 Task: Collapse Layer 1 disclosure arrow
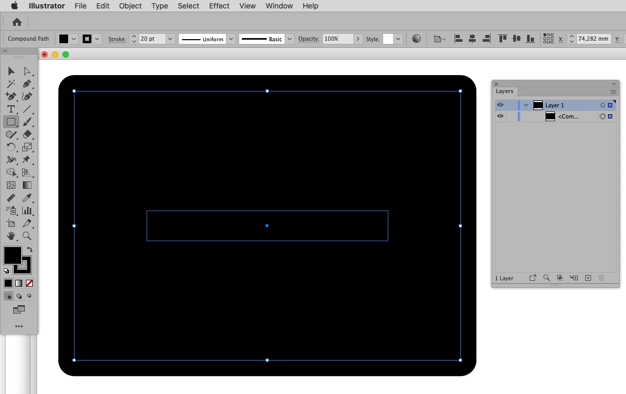click(526, 105)
